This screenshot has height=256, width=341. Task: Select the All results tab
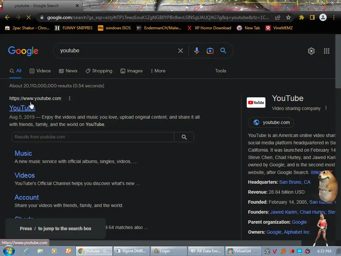pos(15,71)
